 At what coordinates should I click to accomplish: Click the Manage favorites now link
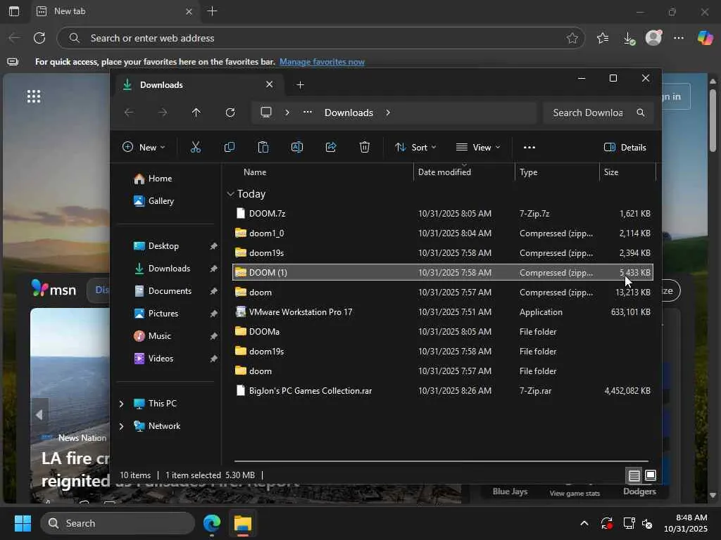[322, 62]
